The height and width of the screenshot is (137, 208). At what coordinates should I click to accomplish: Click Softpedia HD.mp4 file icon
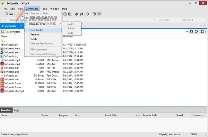click(2, 91)
